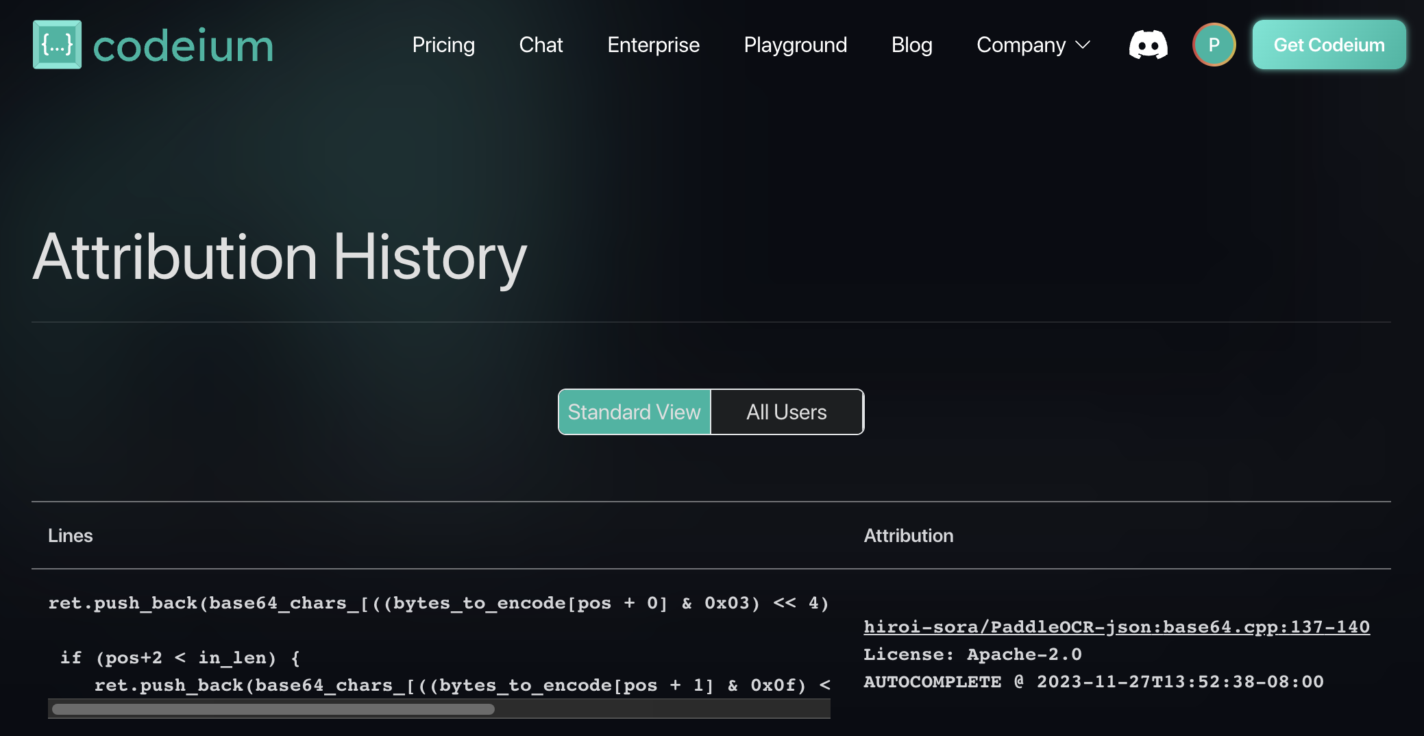Open the Playground nav item
The width and height of the screenshot is (1424, 736).
796,45
